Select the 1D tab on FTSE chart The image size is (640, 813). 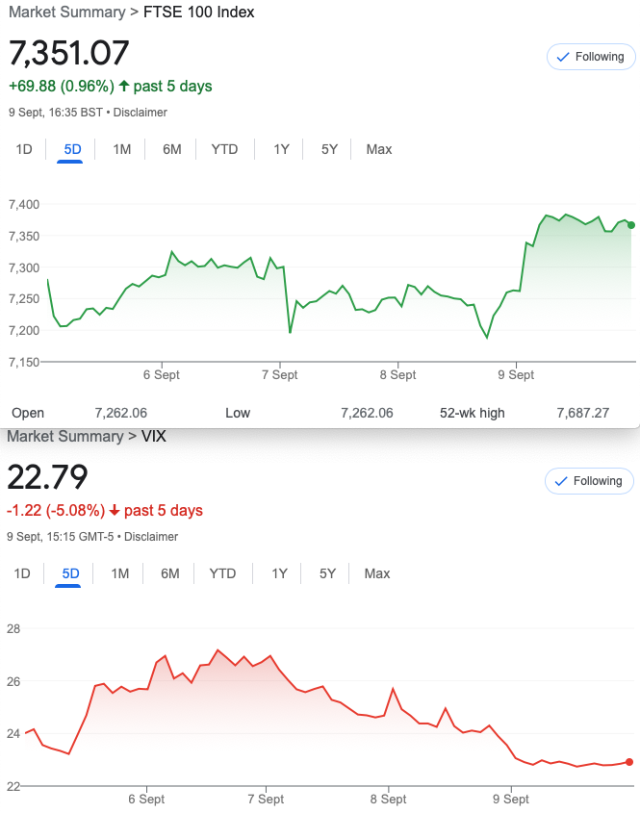[x=25, y=149]
